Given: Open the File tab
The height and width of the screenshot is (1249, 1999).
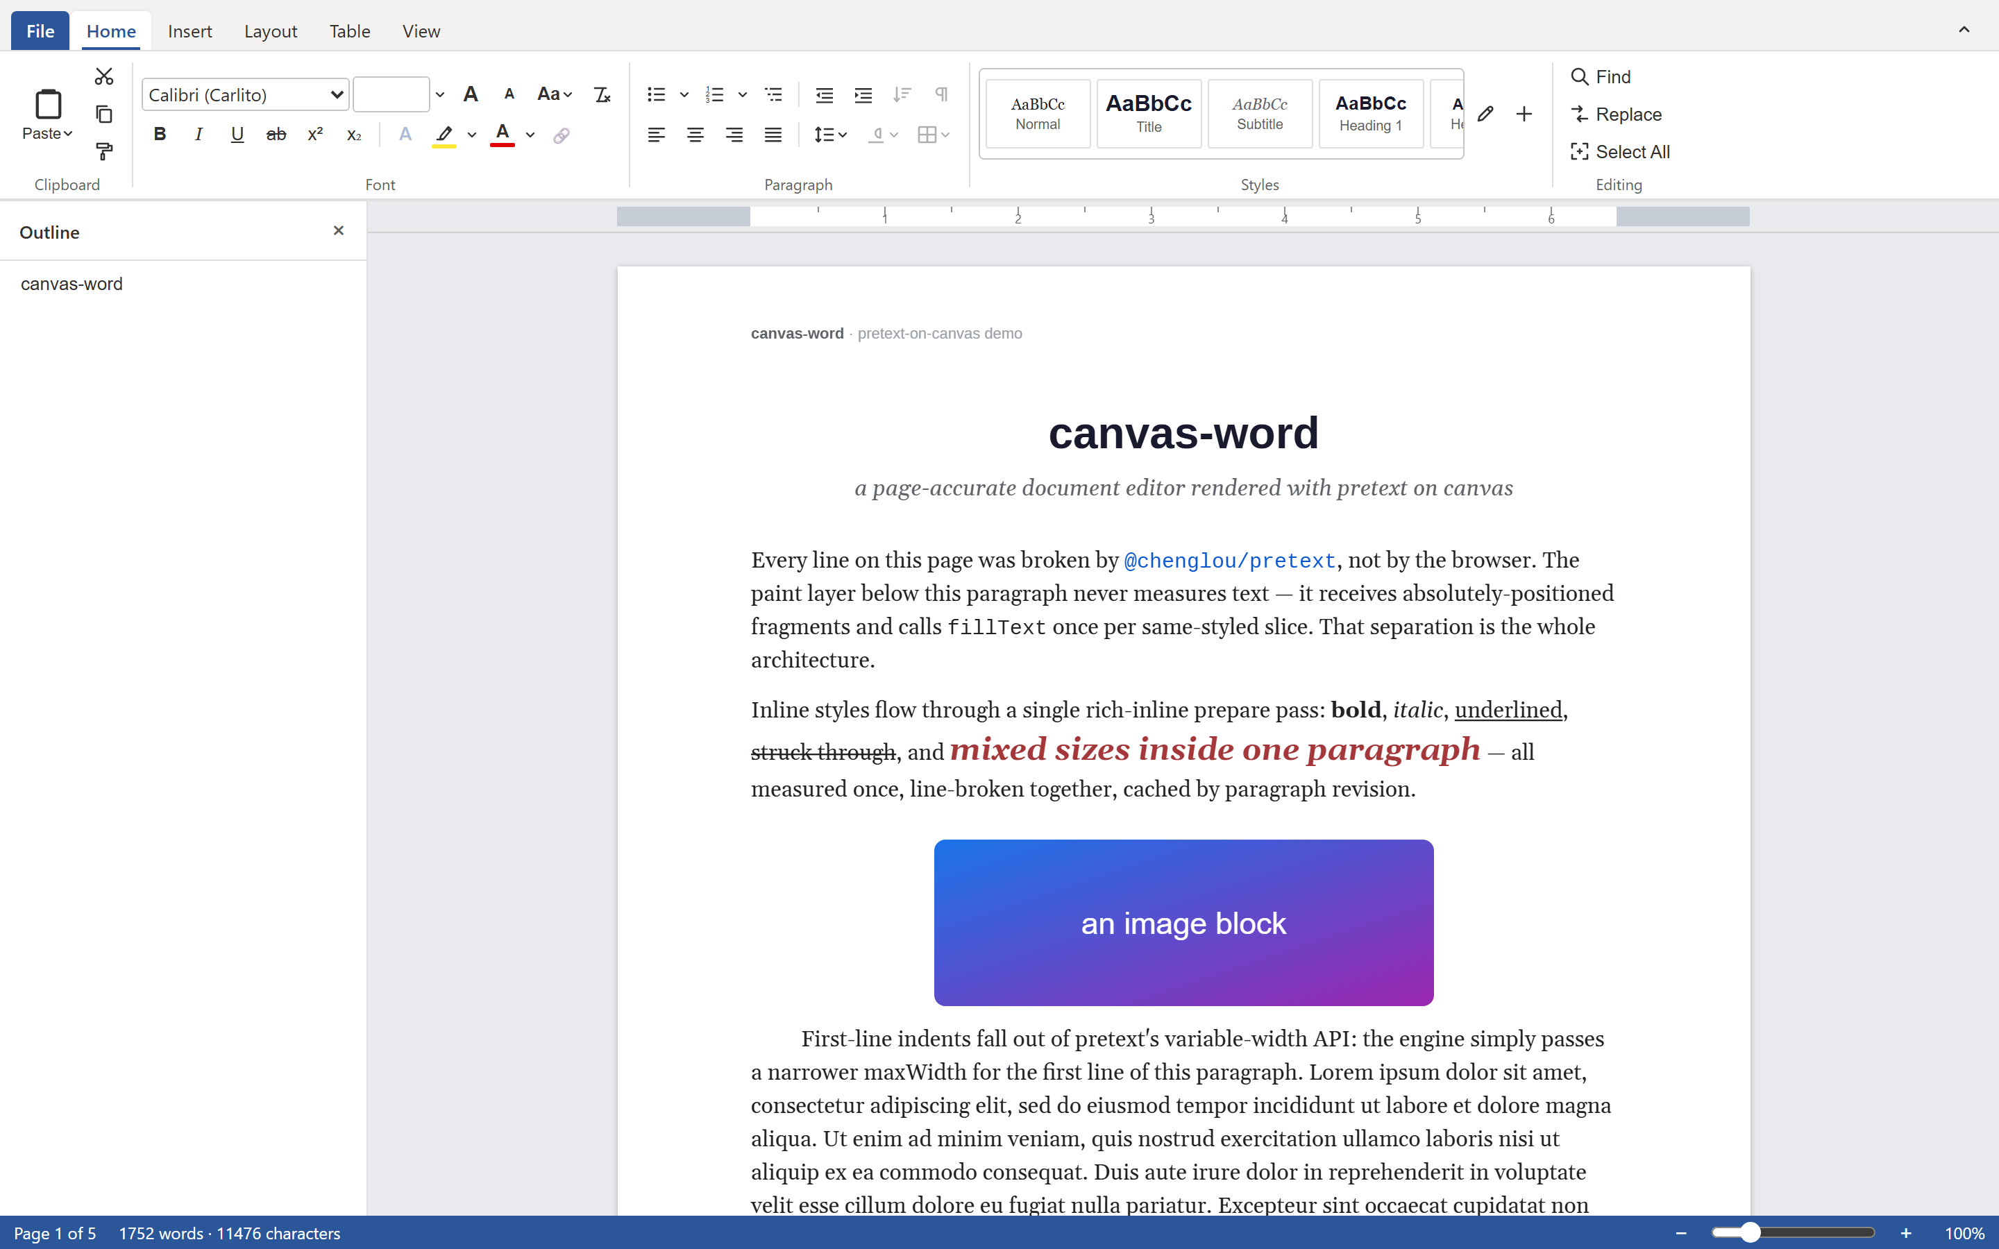Looking at the screenshot, I should coord(40,31).
